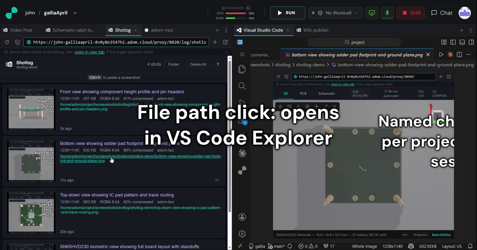The height and width of the screenshot is (250, 477).
Task: Click the open in new tab link
Action: tap(89, 52)
